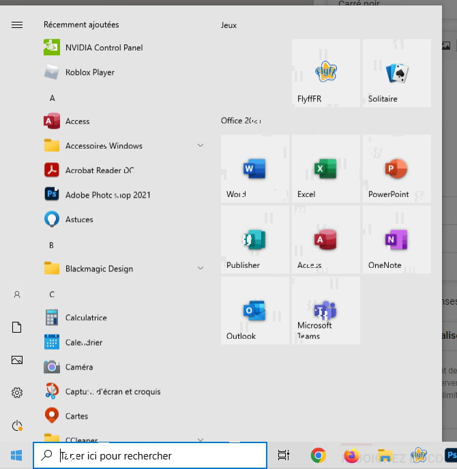Expand the Accessoires Windows folder

124,146
